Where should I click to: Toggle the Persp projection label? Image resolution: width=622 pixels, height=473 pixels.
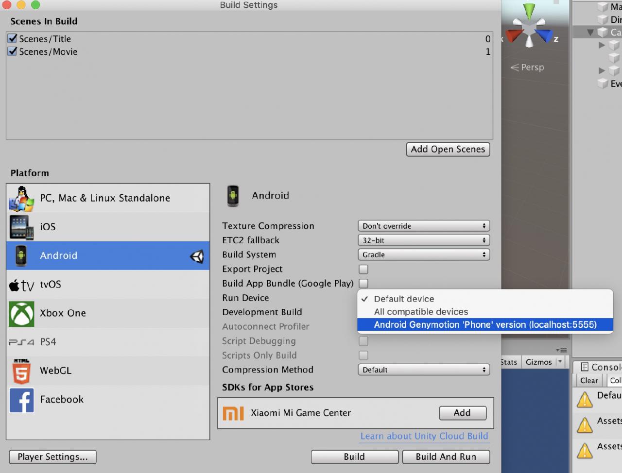click(527, 68)
